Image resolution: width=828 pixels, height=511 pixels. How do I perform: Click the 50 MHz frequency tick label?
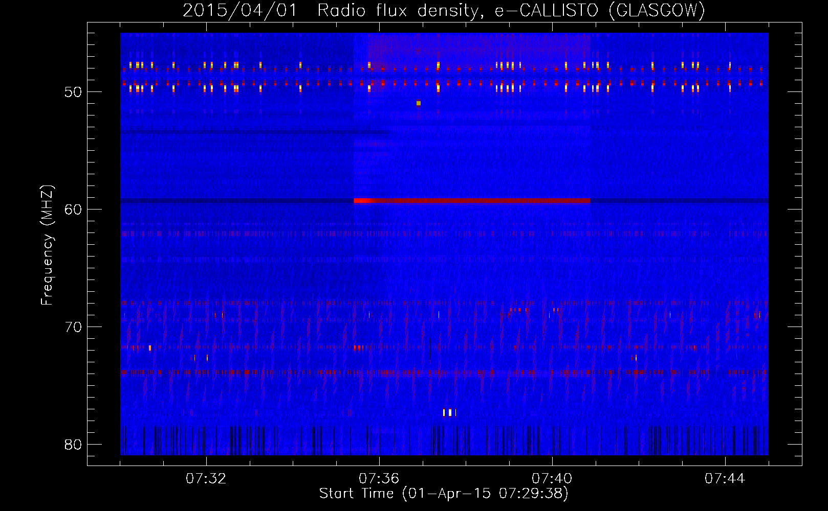(x=73, y=92)
